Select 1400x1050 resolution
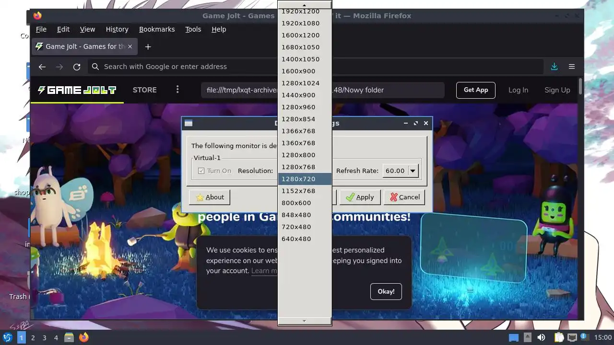 click(305, 59)
